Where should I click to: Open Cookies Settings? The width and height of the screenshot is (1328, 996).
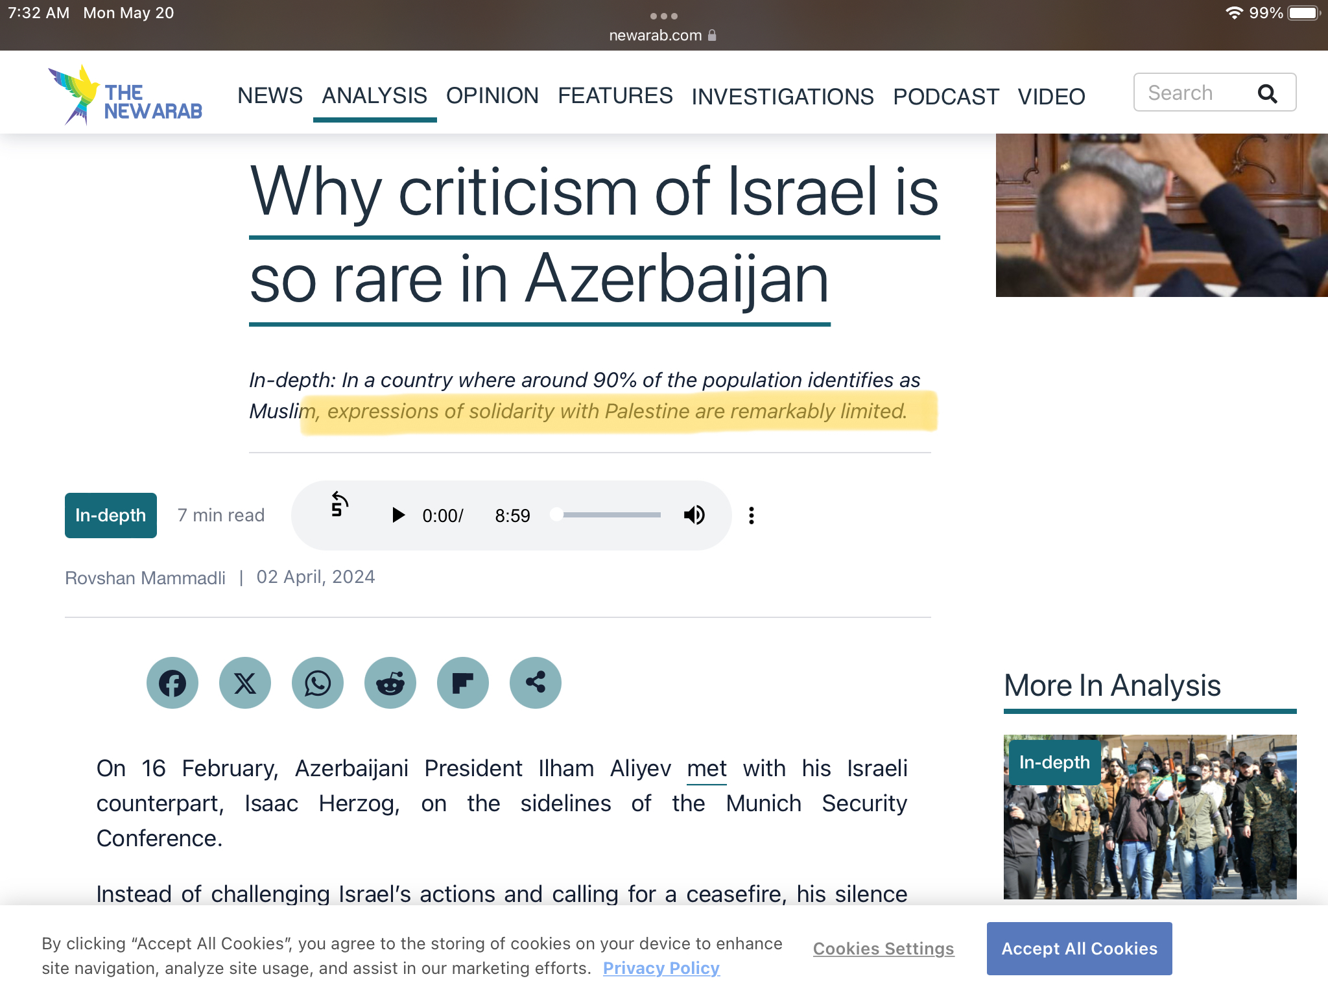point(883,949)
